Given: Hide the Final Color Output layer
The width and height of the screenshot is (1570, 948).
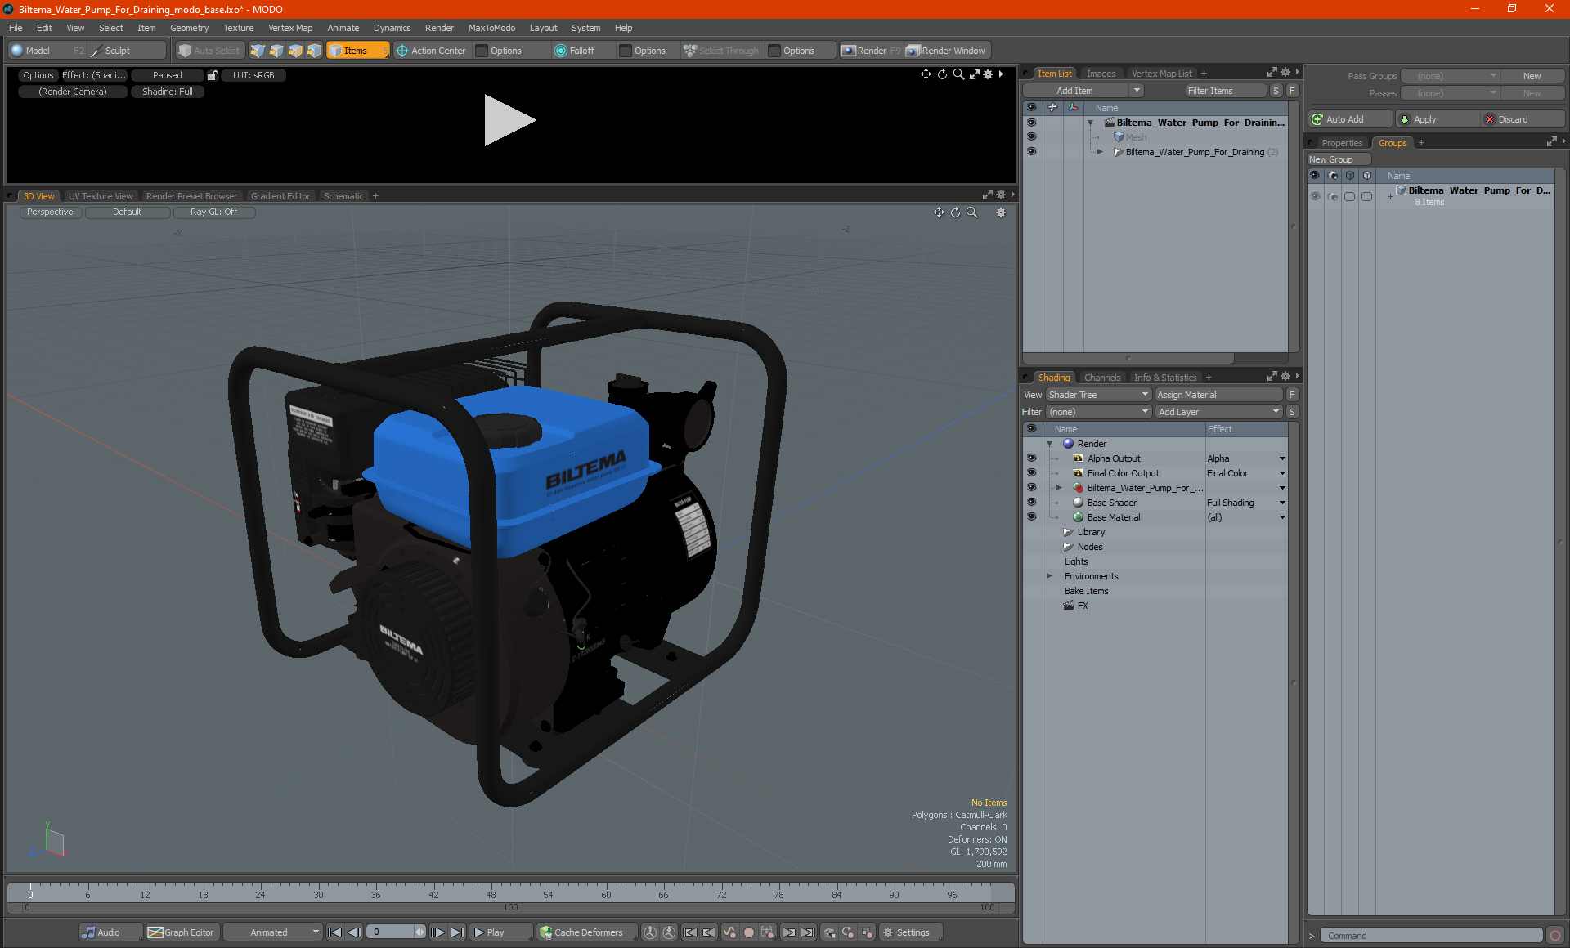Looking at the screenshot, I should (x=1031, y=473).
